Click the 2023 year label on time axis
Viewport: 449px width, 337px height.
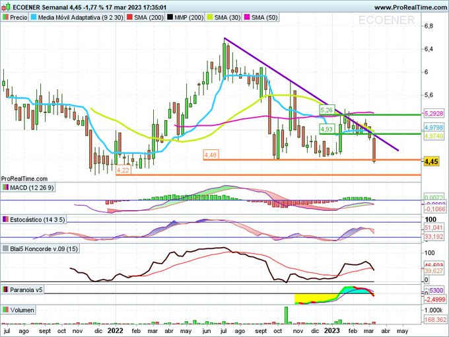pyautogui.click(x=331, y=330)
